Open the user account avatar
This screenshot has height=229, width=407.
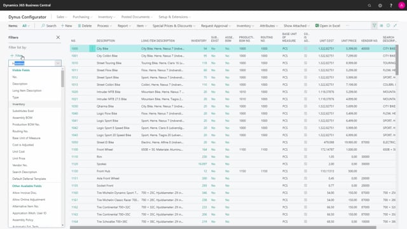401,6
